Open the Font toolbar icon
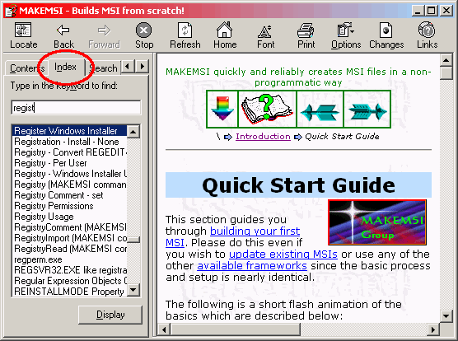 [265, 35]
